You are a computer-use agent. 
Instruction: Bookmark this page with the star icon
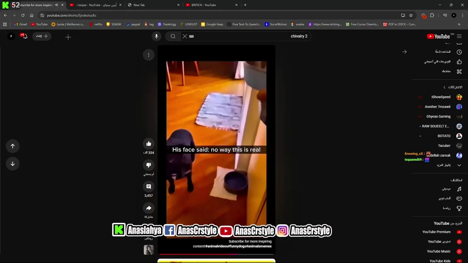411,15
